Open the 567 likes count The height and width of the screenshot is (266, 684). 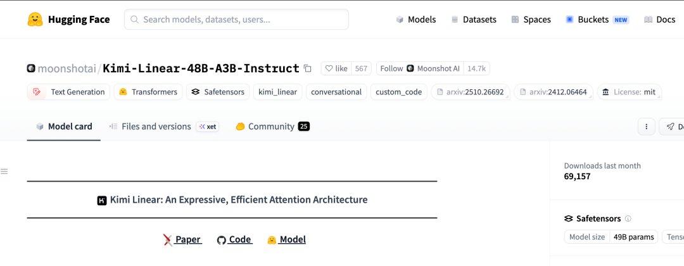(x=361, y=68)
